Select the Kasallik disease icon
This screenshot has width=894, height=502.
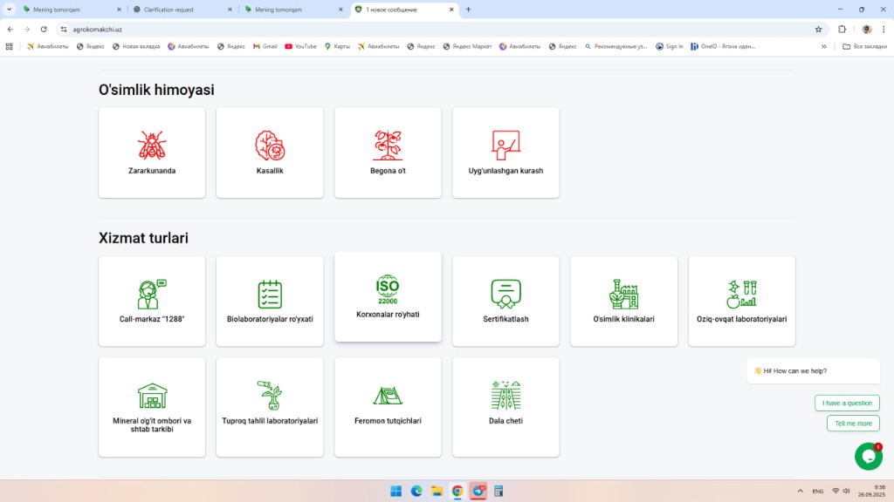point(270,146)
